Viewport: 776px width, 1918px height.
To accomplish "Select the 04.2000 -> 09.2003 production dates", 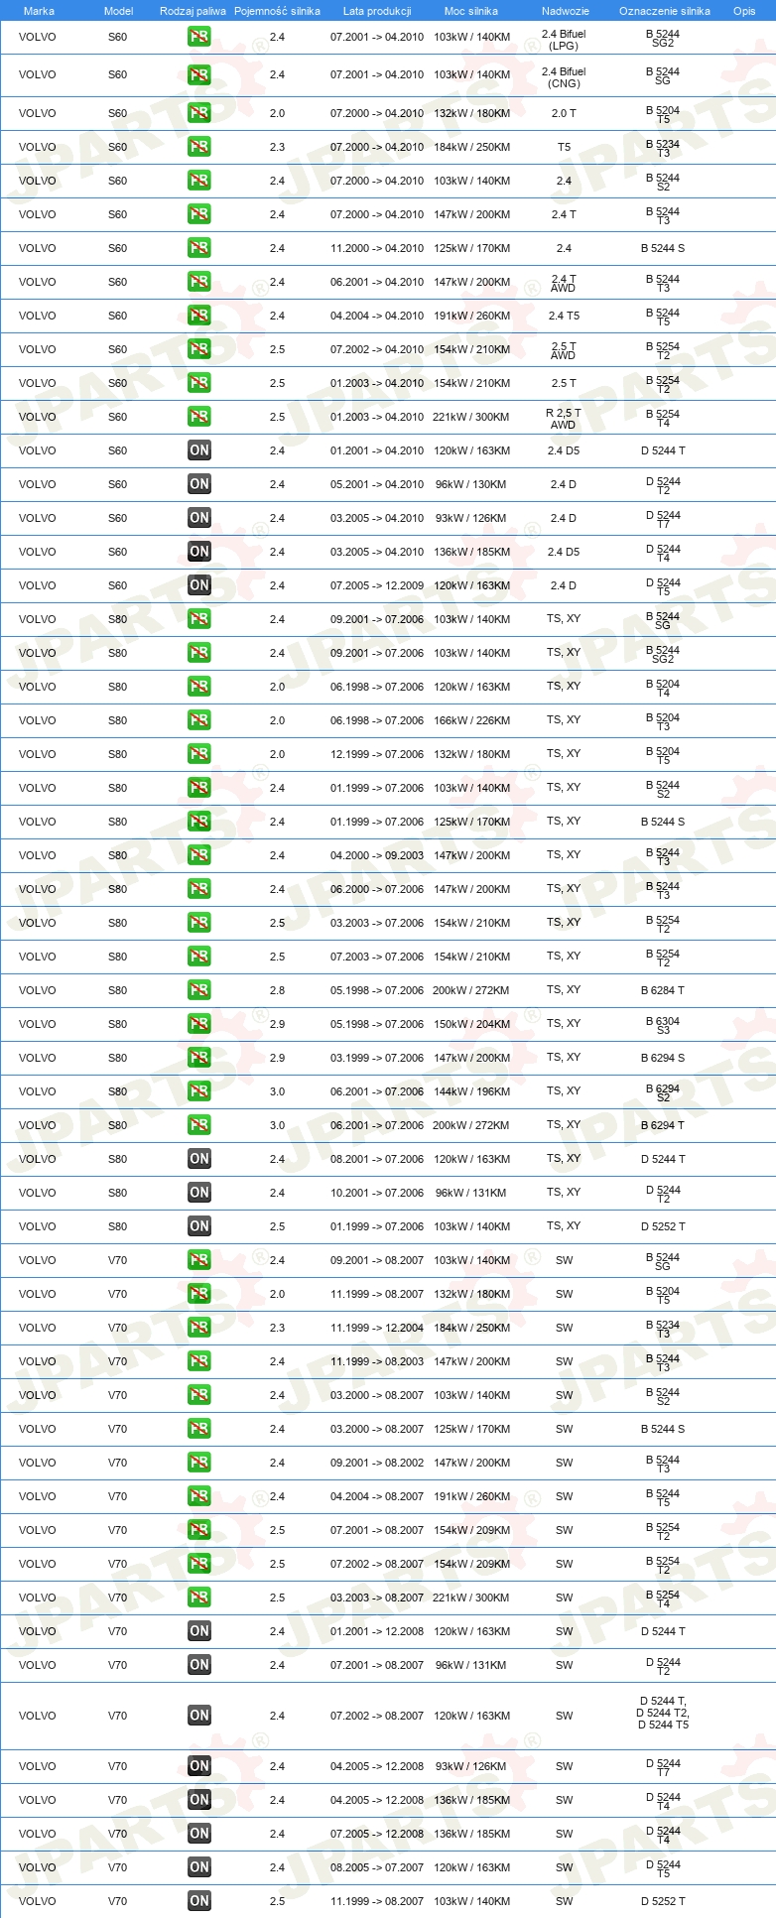I will tap(377, 855).
